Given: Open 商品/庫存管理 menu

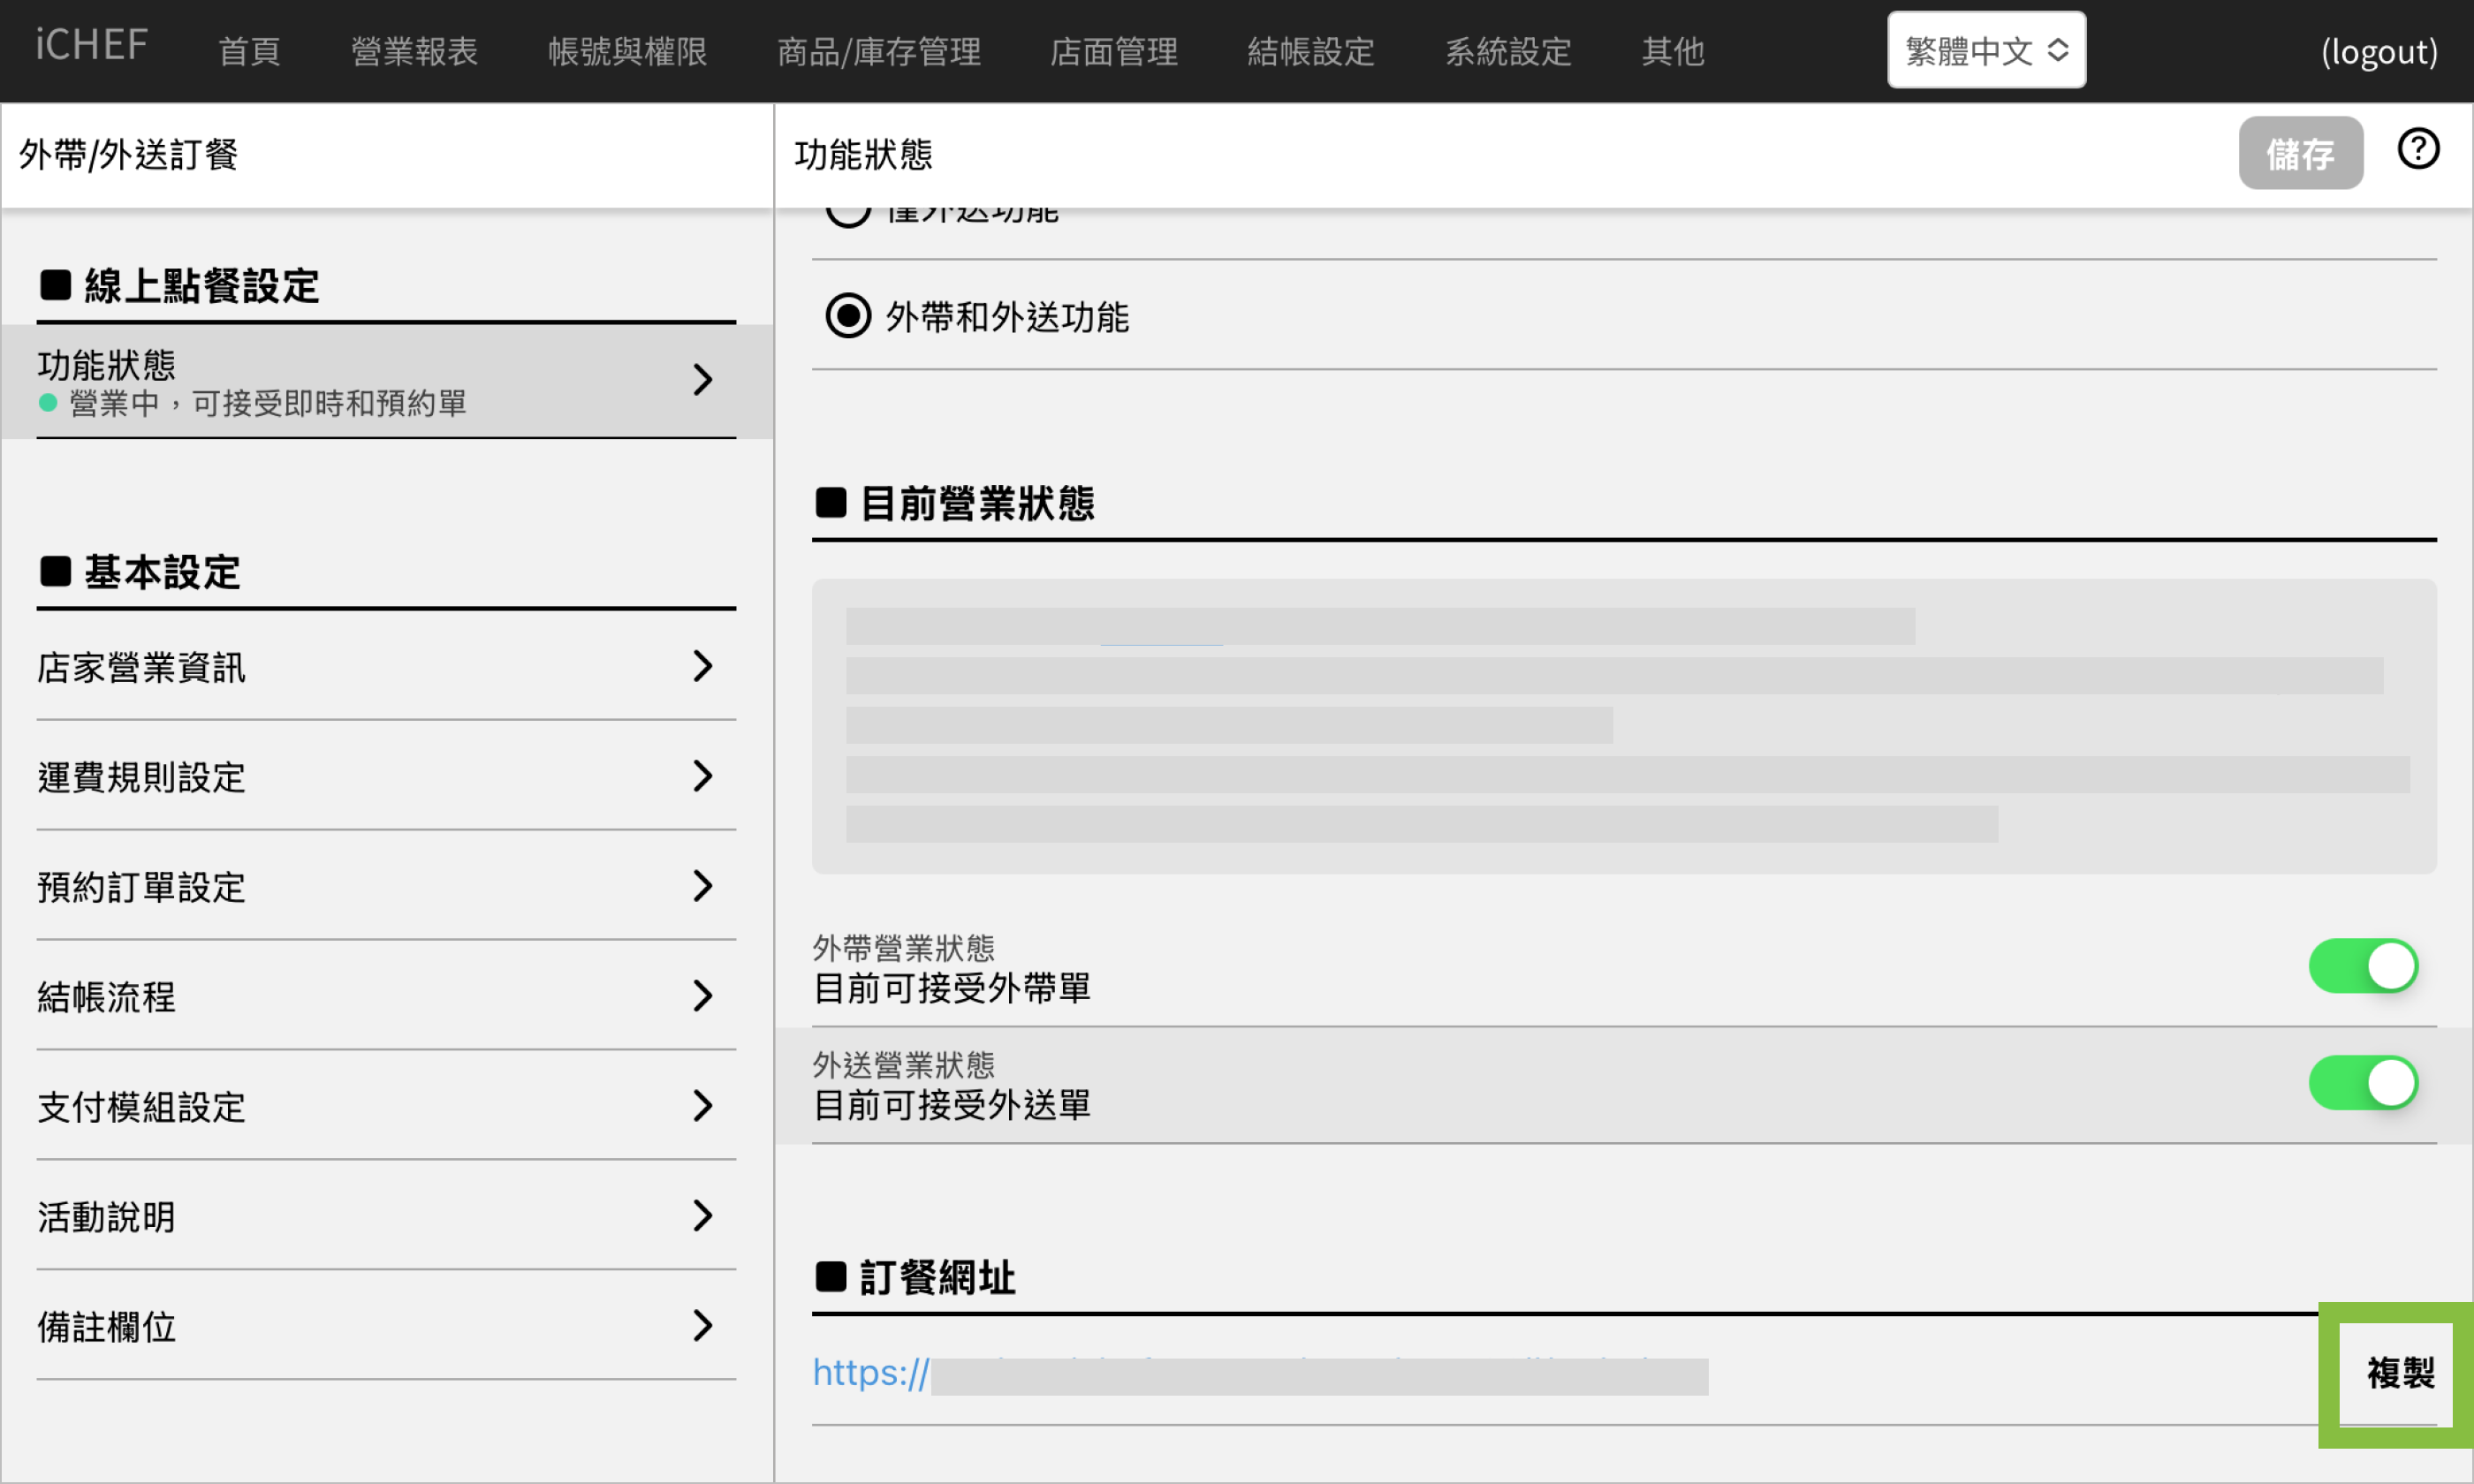Looking at the screenshot, I should (878, 51).
